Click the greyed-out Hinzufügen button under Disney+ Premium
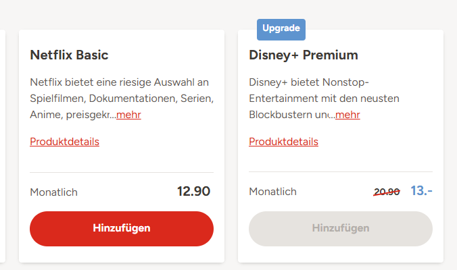 click(341, 228)
